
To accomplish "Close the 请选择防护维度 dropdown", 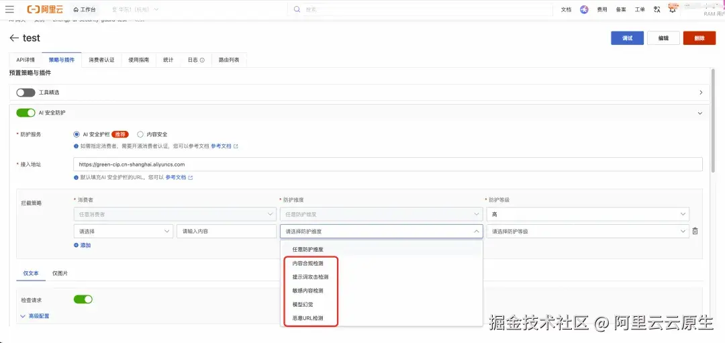I will point(381,231).
